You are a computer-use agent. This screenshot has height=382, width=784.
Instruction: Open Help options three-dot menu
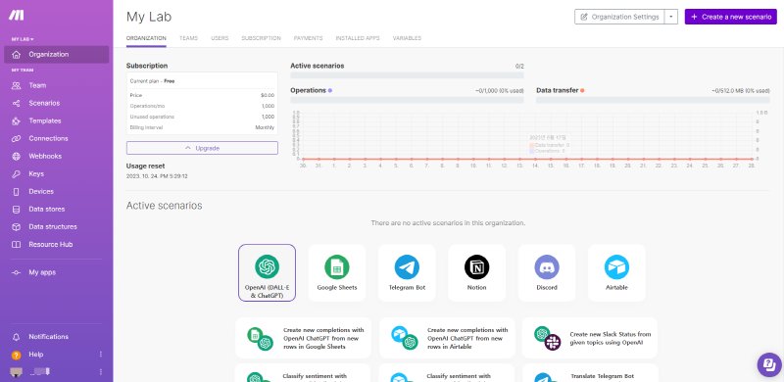(x=101, y=355)
